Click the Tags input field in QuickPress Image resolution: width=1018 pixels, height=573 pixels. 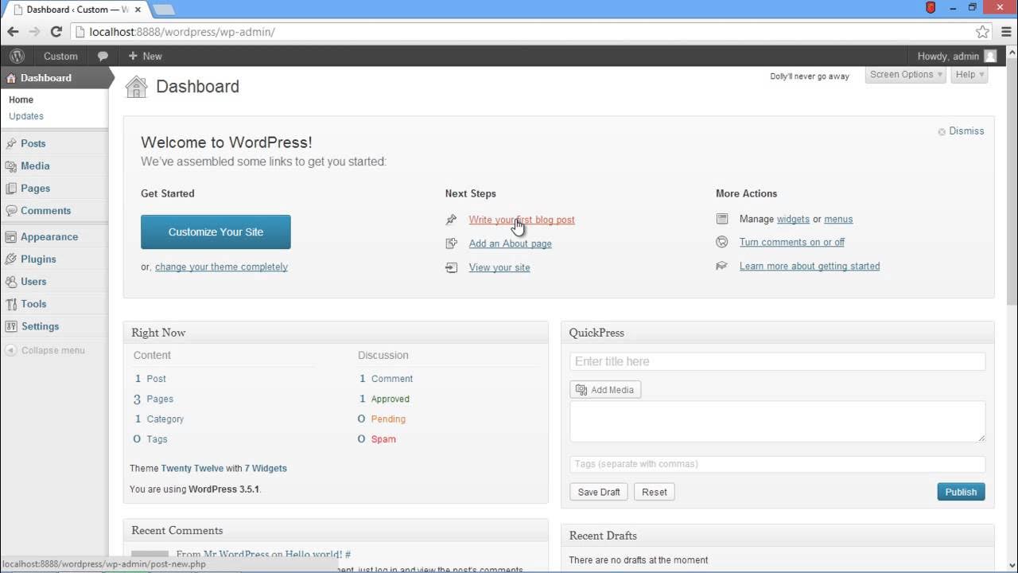(x=778, y=464)
